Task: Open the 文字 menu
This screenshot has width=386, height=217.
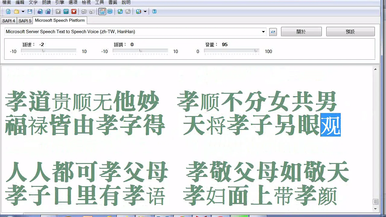Action: 33,2
